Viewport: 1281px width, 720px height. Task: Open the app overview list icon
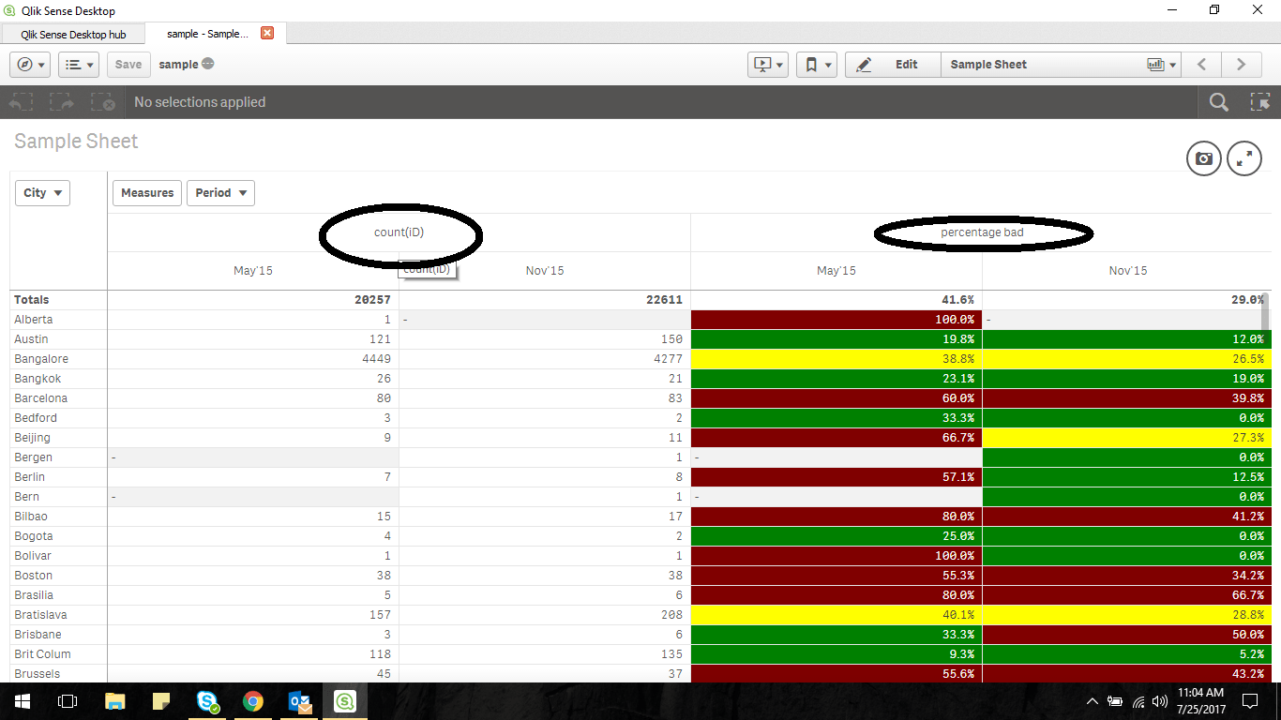coord(73,64)
